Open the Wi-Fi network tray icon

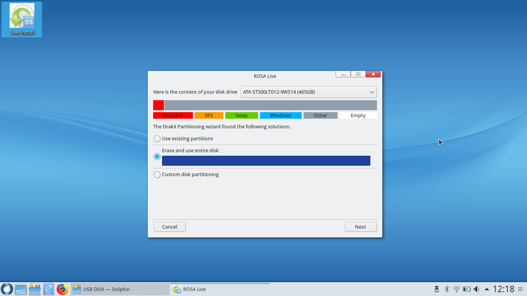[457, 289]
